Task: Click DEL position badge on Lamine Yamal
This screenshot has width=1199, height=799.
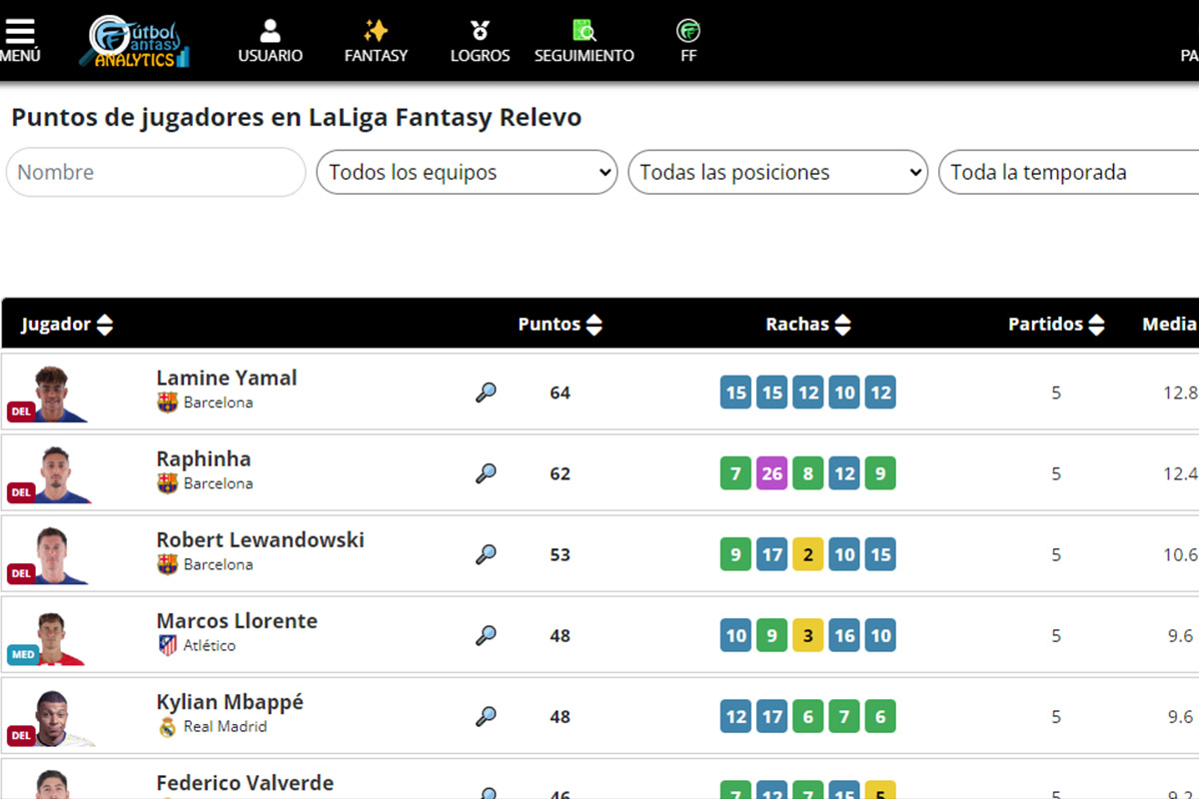Action: [x=21, y=410]
